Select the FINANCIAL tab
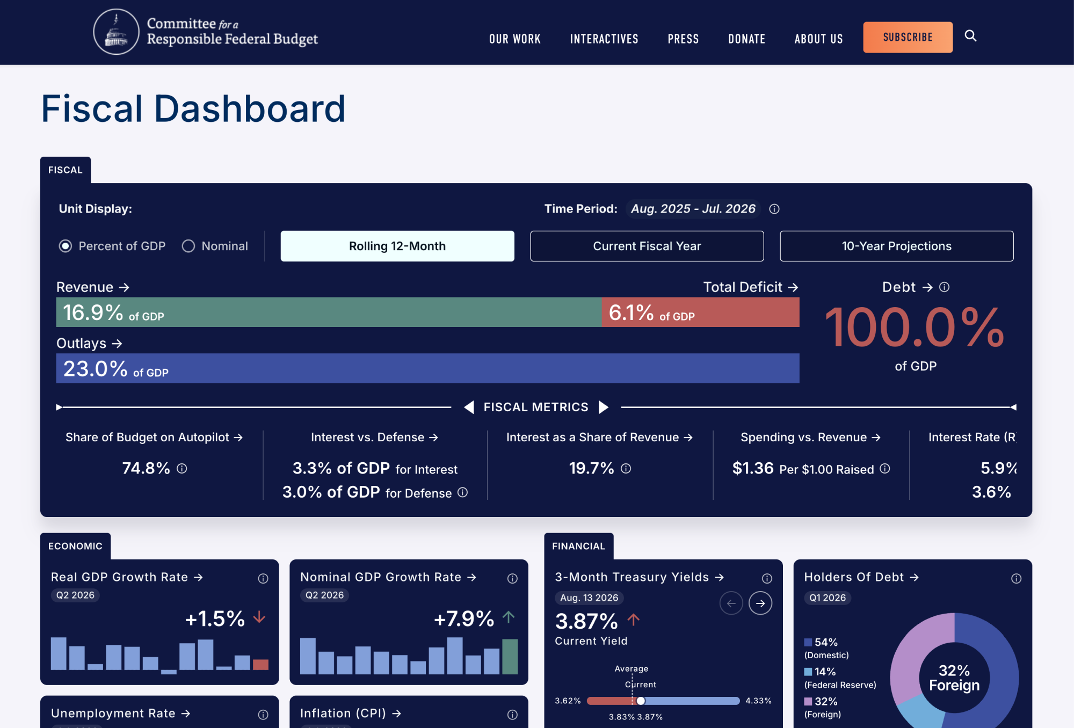Image resolution: width=1074 pixels, height=728 pixels. point(579,547)
